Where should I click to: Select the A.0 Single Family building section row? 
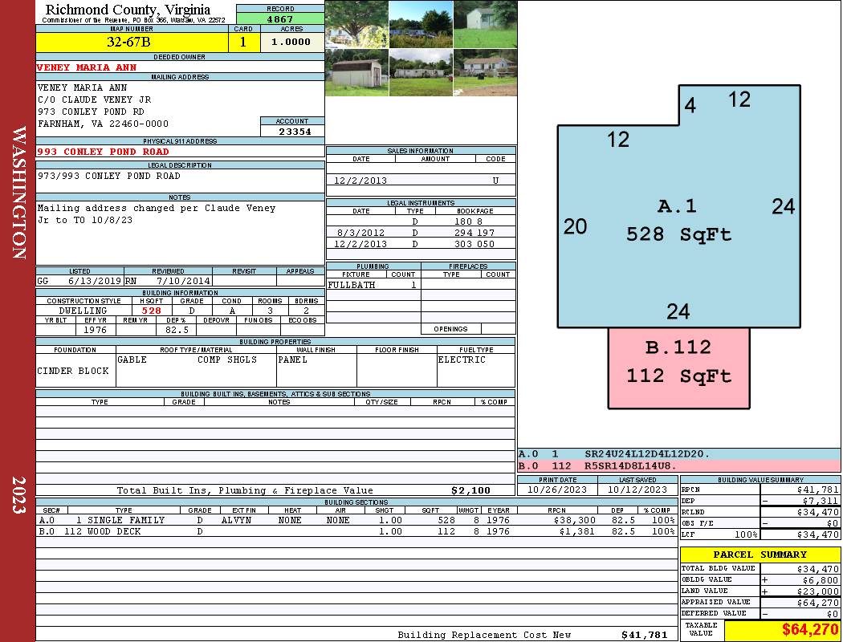coord(356,520)
